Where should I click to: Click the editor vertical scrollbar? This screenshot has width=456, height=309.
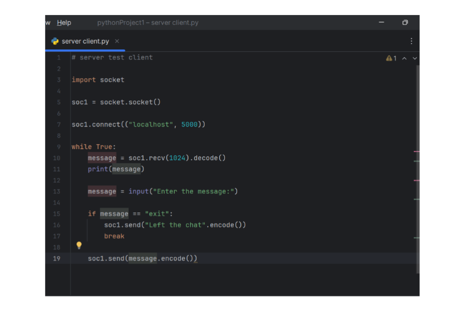pyautogui.click(x=418, y=168)
